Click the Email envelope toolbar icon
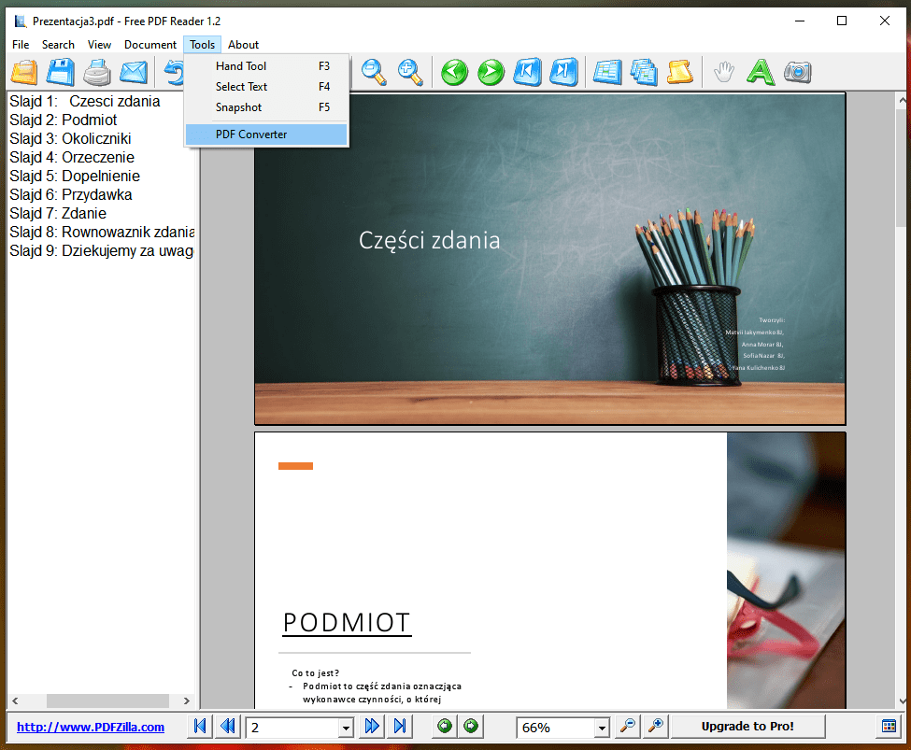911x750 pixels. click(134, 73)
